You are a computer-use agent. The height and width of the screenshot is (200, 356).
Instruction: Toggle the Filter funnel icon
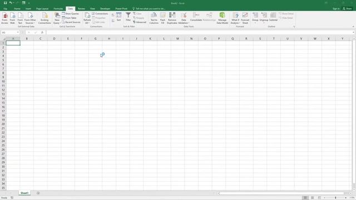[x=128, y=17]
